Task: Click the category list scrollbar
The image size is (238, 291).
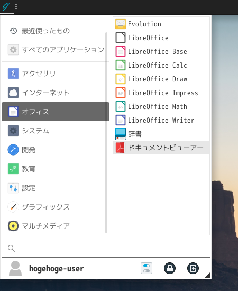Action: [106, 133]
